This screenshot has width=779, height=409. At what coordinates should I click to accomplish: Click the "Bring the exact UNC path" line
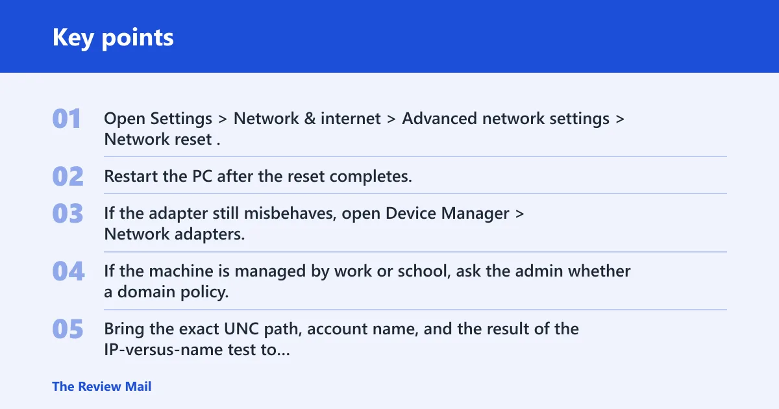341,330
